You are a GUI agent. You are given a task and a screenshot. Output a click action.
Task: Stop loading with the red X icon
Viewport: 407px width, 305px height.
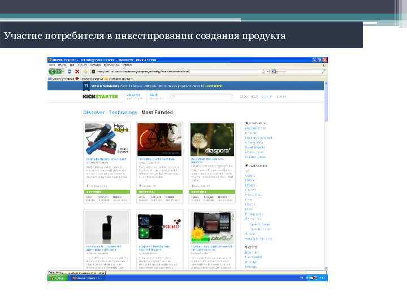pos(77,72)
